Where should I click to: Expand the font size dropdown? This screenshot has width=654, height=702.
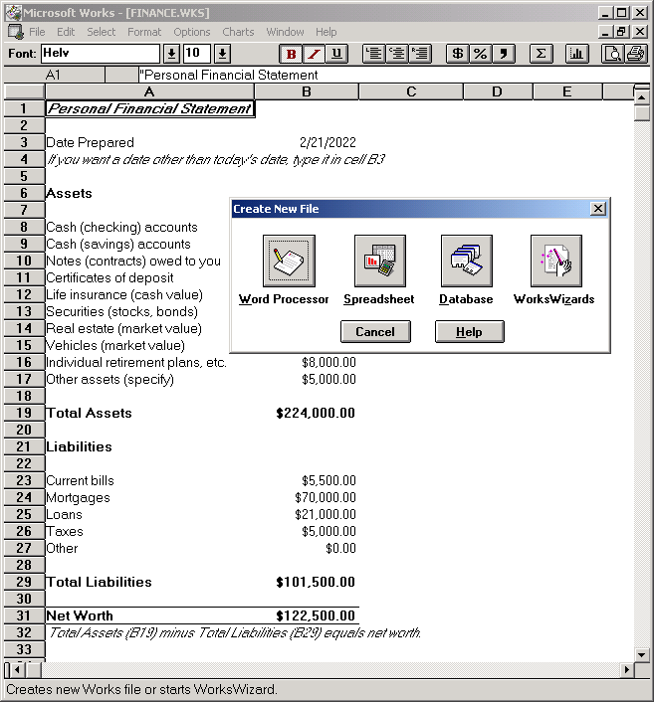tap(222, 54)
